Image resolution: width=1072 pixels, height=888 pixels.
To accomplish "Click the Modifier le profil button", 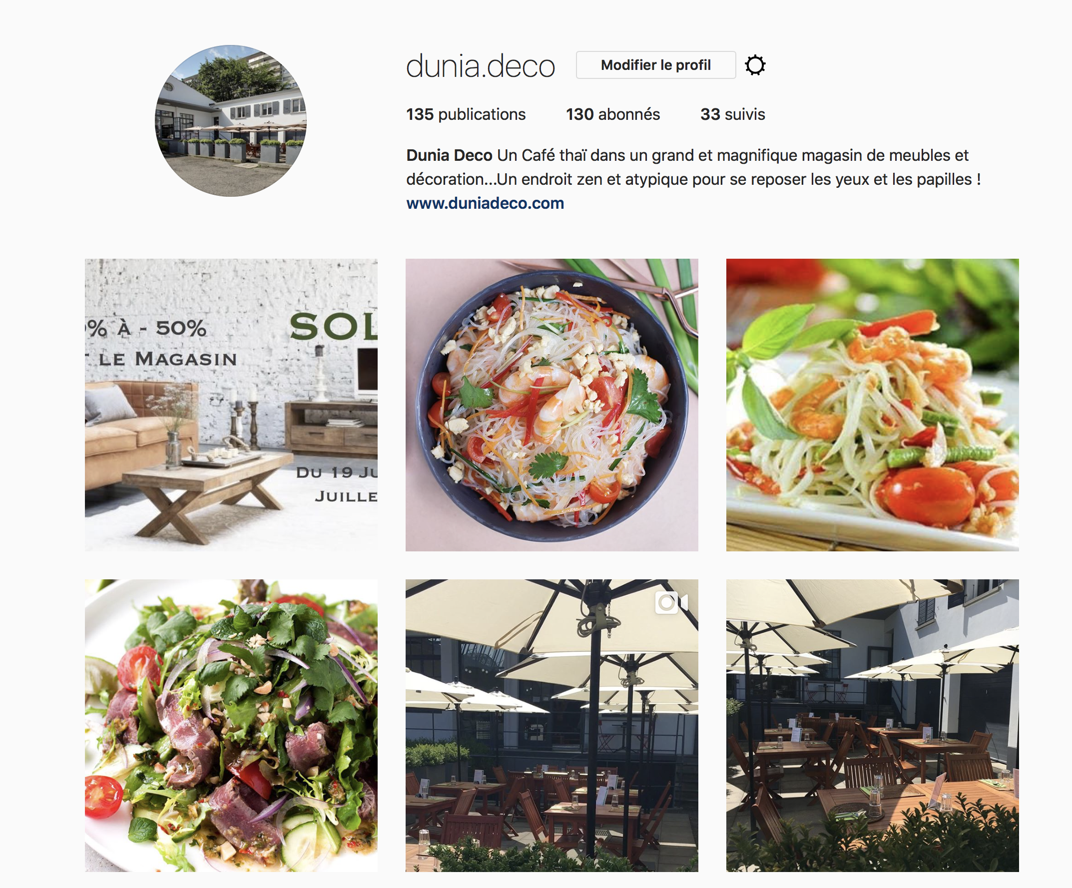I will (x=655, y=65).
